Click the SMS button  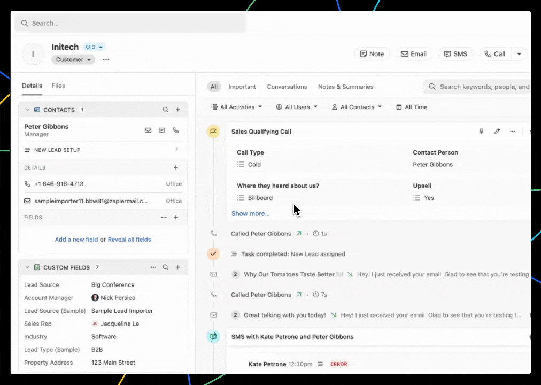click(x=455, y=54)
